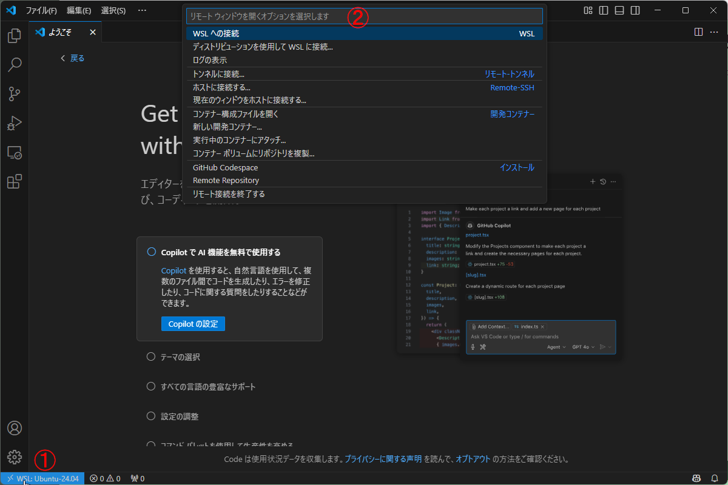Open the Run and Debug view
The width and height of the screenshot is (728, 485).
click(15, 123)
